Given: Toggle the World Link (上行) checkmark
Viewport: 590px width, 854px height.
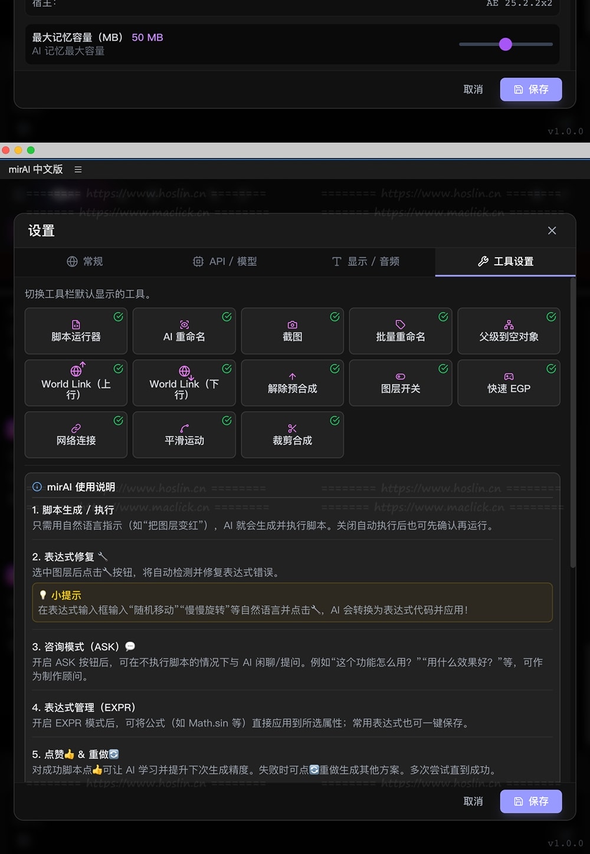Looking at the screenshot, I should (118, 369).
